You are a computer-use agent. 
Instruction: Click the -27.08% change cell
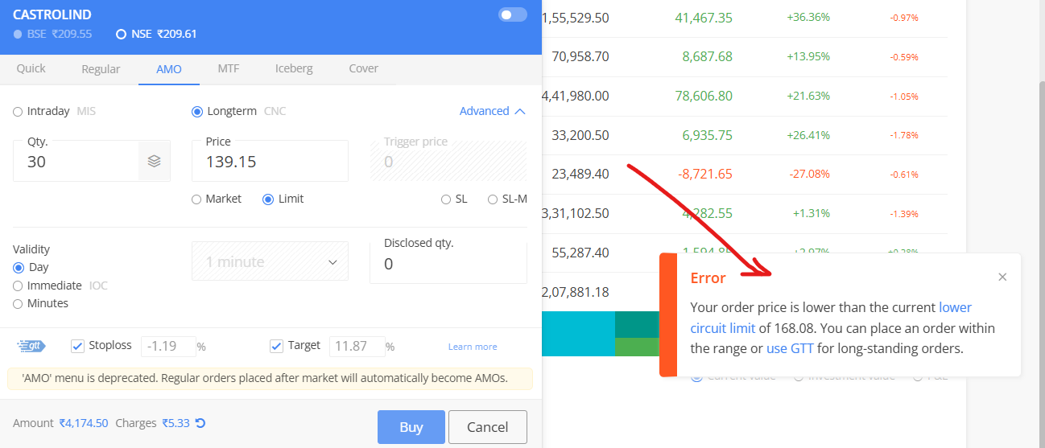point(809,174)
